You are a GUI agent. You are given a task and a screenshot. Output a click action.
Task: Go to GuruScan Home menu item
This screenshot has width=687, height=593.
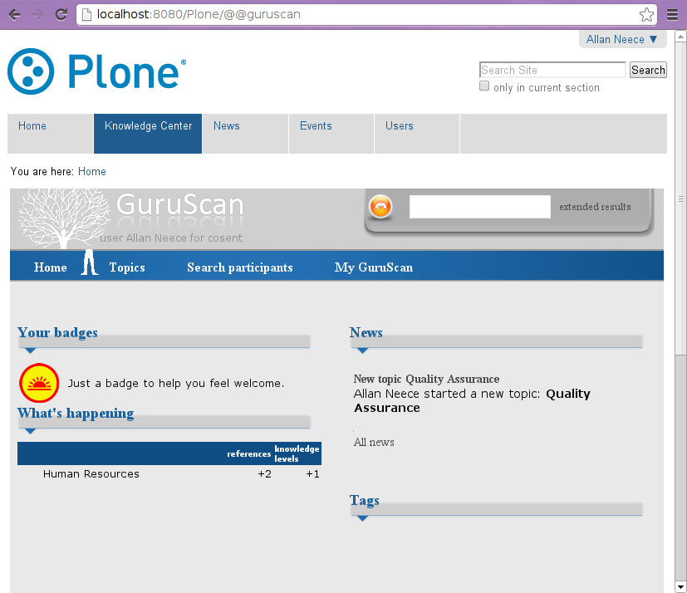click(x=51, y=267)
